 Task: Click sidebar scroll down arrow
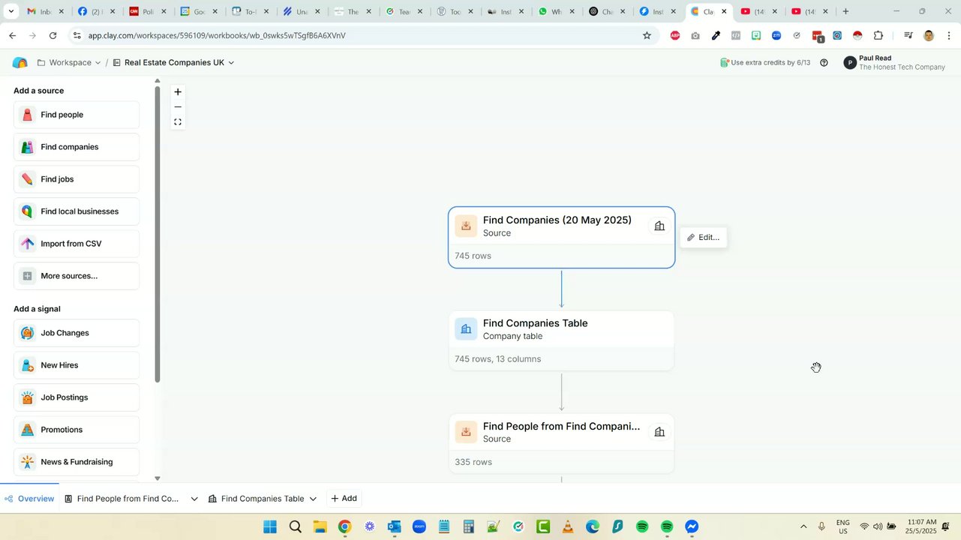[x=158, y=478]
